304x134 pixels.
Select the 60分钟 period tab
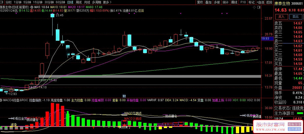(x=60, y=2)
